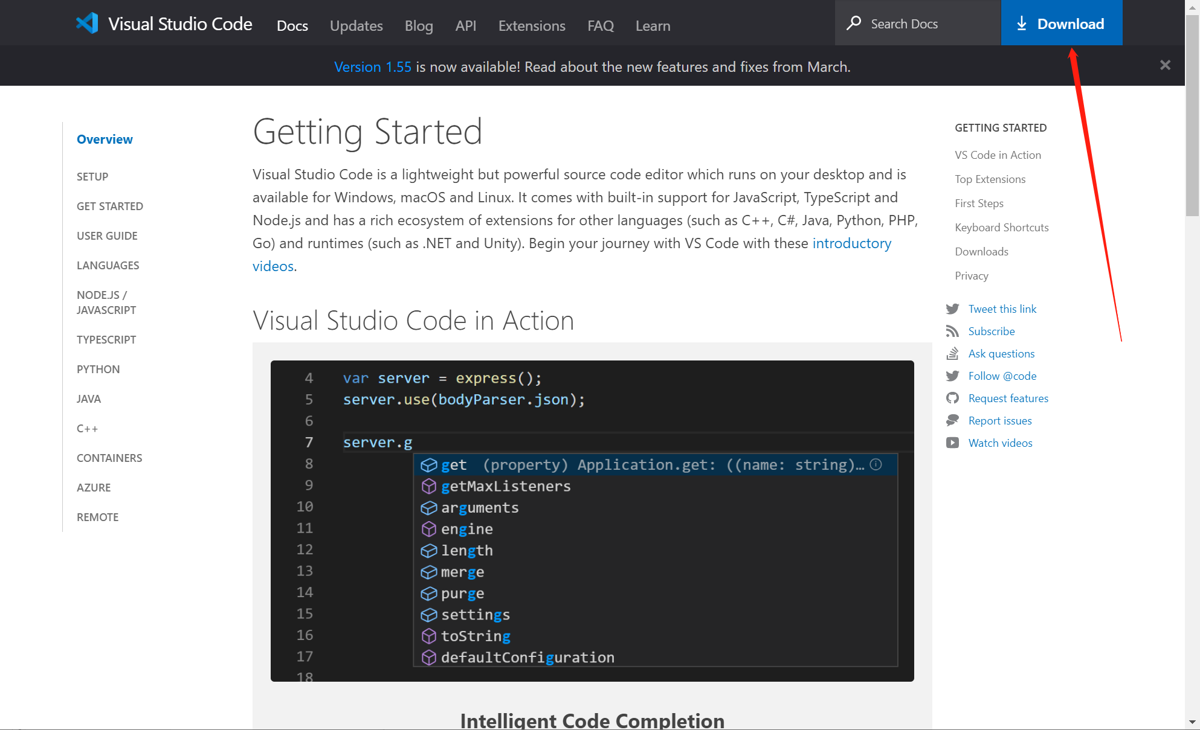Viewport: 1200px width, 730px height.
Task: Click the Getting Started heading
Action: click(x=367, y=132)
